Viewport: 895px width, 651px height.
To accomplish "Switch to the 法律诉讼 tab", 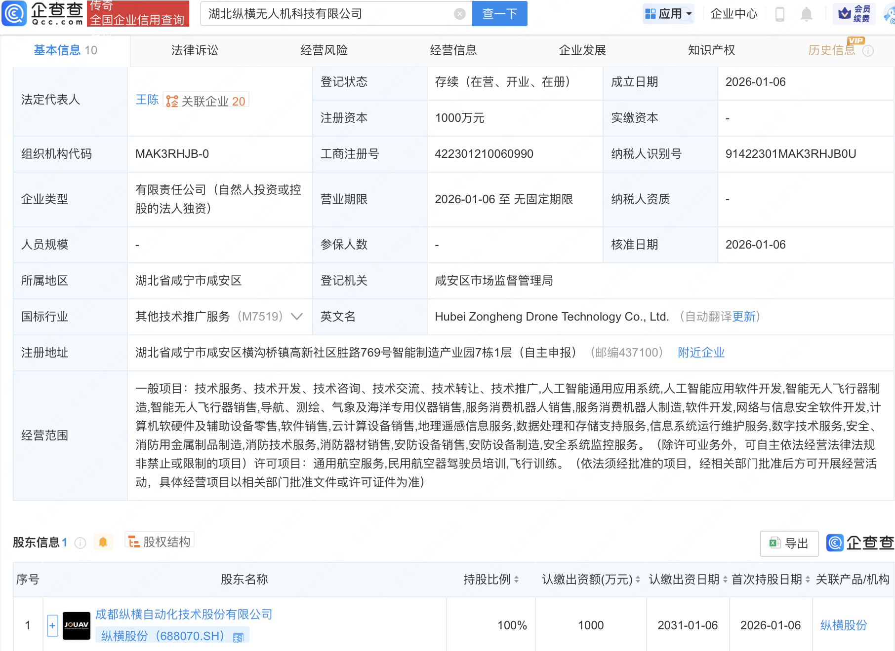I will pos(195,50).
